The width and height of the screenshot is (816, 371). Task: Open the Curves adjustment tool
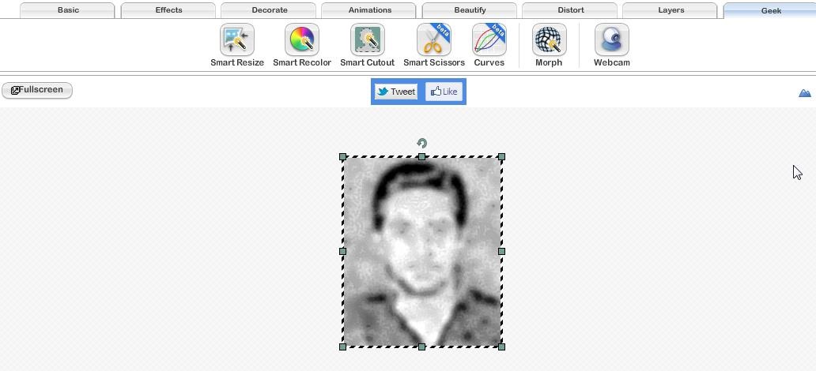coord(489,45)
